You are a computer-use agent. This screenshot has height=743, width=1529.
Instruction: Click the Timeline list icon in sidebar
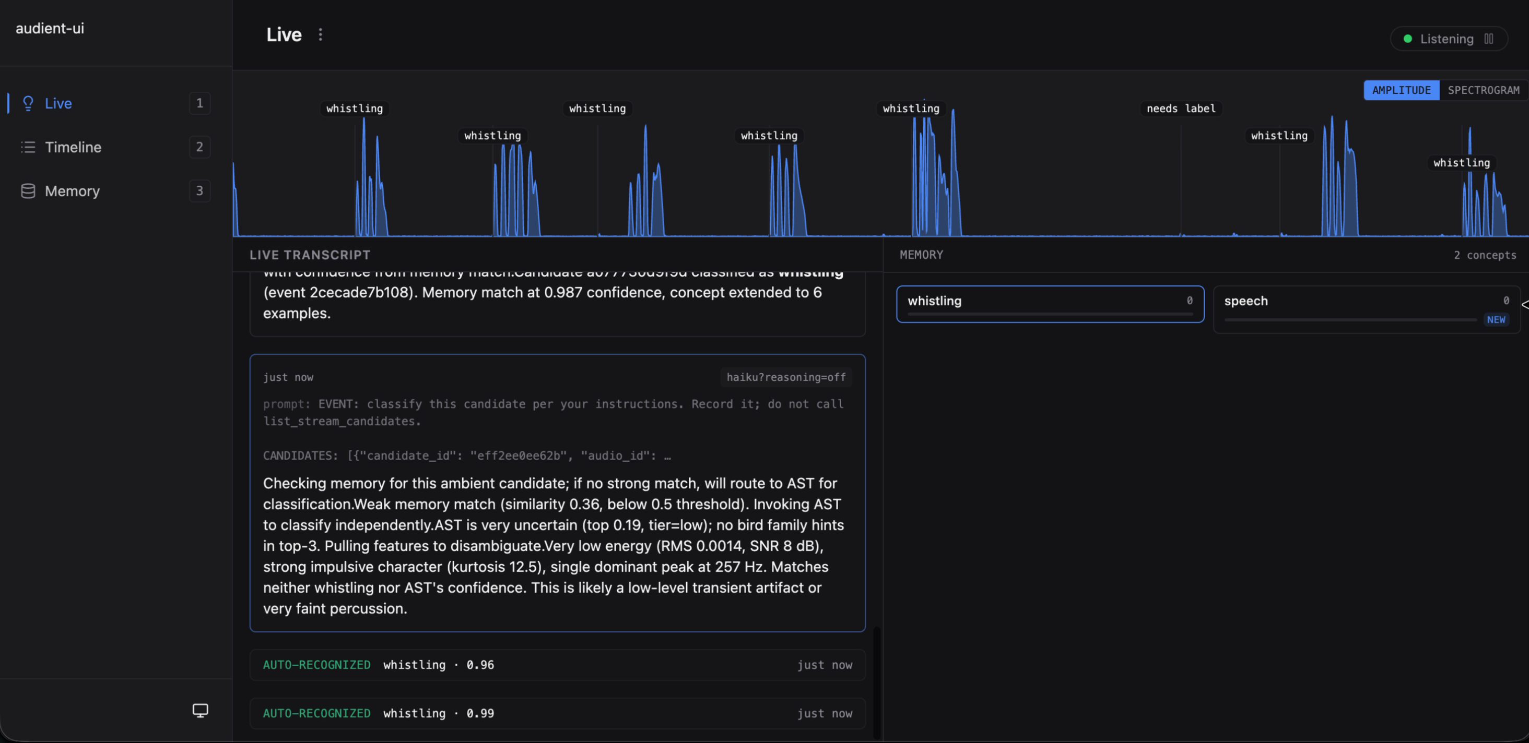coord(28,147)
